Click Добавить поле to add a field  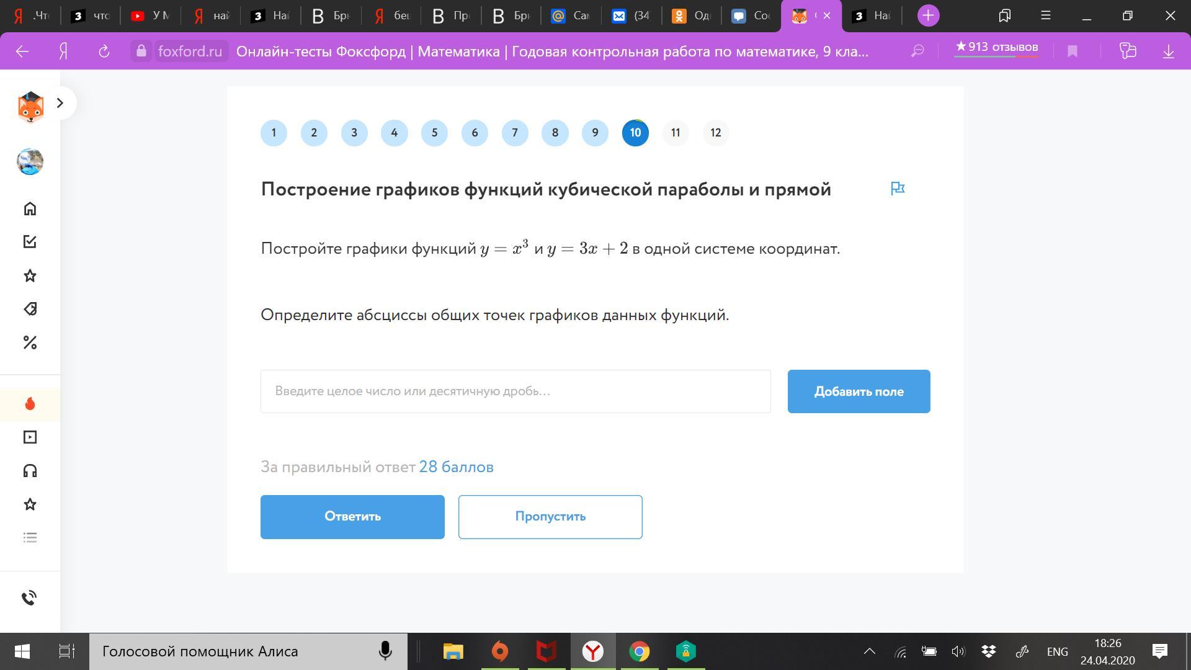pyautogui.click(x=859, y=391)
